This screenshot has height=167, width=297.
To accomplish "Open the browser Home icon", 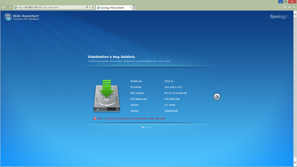I will point(285,7).
